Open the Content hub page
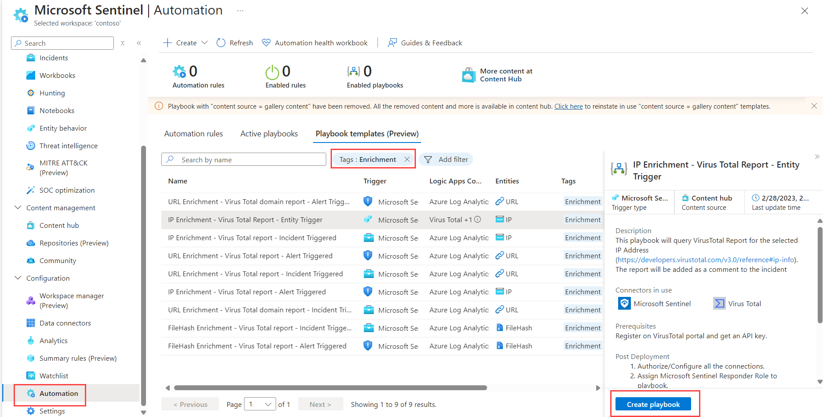The height and width of the screenshot is (417, 823). (x=58, y=225)
